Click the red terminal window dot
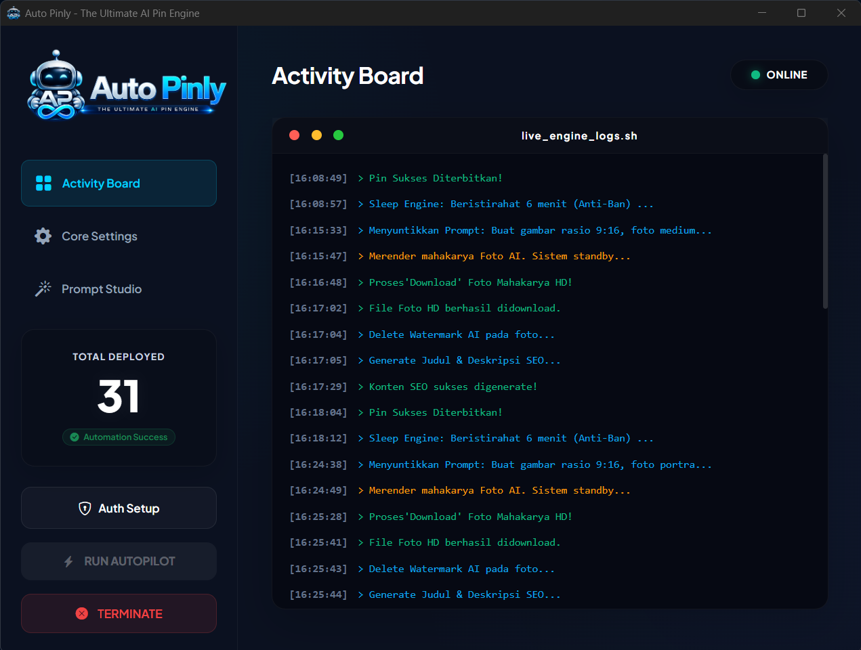 click(x=294, y=135)
